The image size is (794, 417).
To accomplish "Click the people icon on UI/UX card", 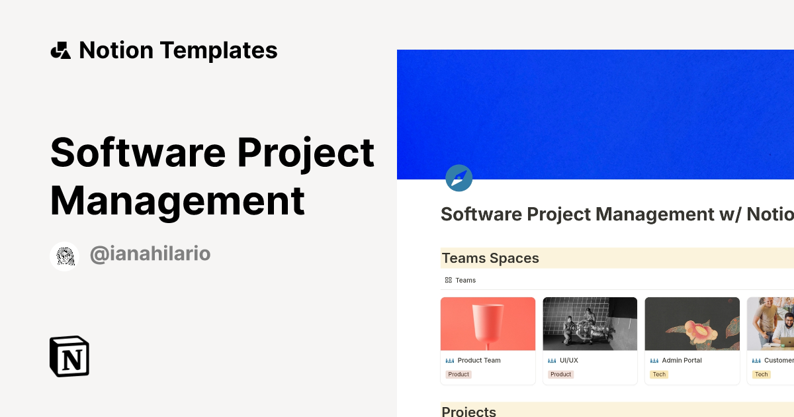I will tap(552, 360).
